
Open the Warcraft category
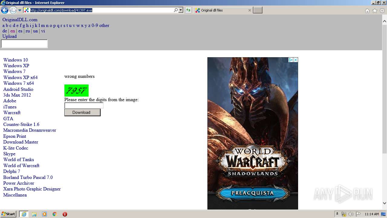point(12,113)
